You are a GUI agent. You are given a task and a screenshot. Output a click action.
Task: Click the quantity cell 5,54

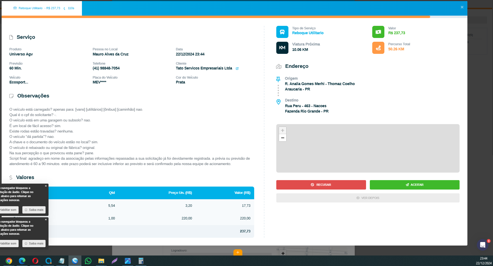click(112, 206)
